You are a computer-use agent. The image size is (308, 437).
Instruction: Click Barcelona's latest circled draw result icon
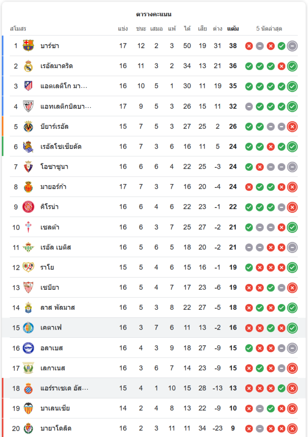tap(292, 46)
